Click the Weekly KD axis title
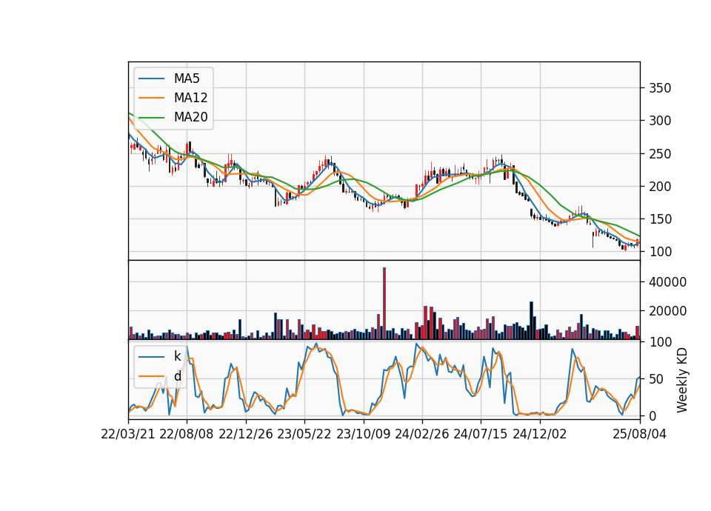Viewport: 711px width, 511px height. point(681,381)
